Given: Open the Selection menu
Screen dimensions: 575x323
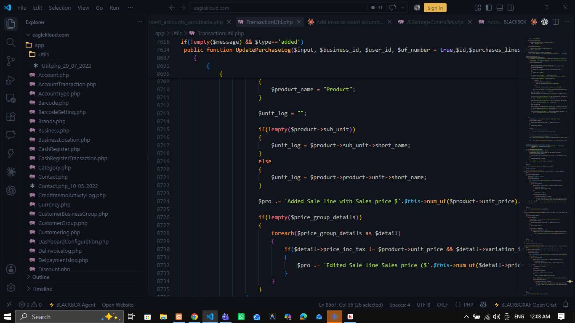Looking at the screenshot, I should pos(60,8).
